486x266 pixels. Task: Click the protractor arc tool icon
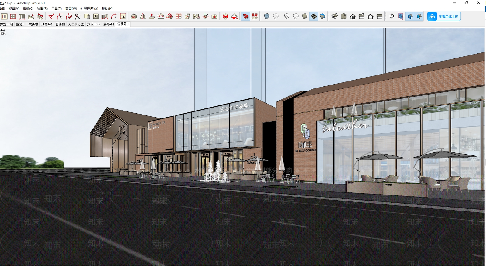(161, 16)
